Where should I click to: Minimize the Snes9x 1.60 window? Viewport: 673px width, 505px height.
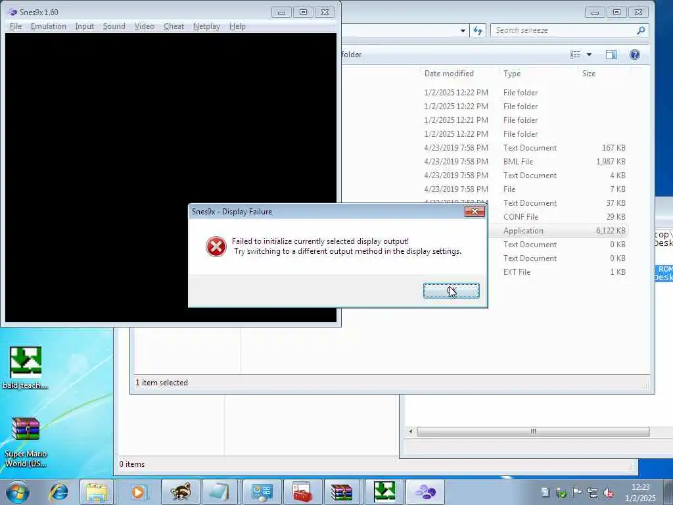click(281, 12)
